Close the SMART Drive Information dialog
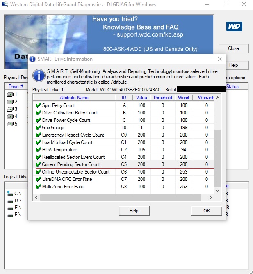The width and height of the screenshot is (253, 274). (x=219, y=59)
